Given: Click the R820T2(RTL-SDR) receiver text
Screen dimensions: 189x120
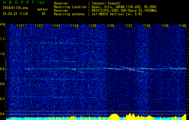Looking at the screenshot, I should click(x=124, y=10).
